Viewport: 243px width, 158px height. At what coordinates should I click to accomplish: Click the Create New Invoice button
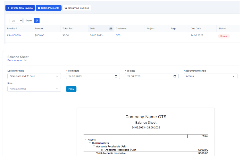click(20, 8)
